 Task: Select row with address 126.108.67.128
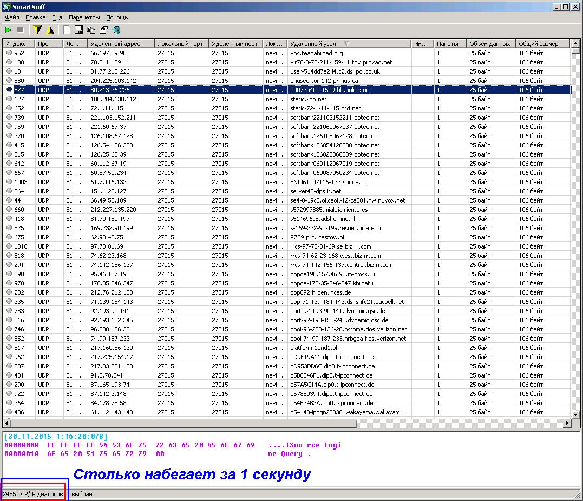pyautogui.click(x=287, y=136)
